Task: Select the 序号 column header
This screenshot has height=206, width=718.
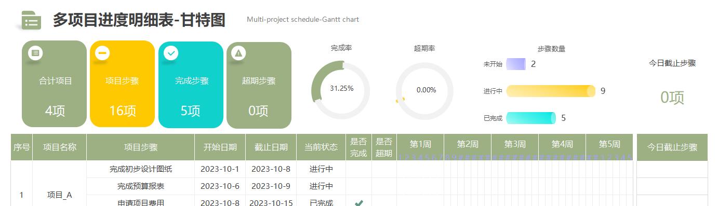Action: pos(21,147)
